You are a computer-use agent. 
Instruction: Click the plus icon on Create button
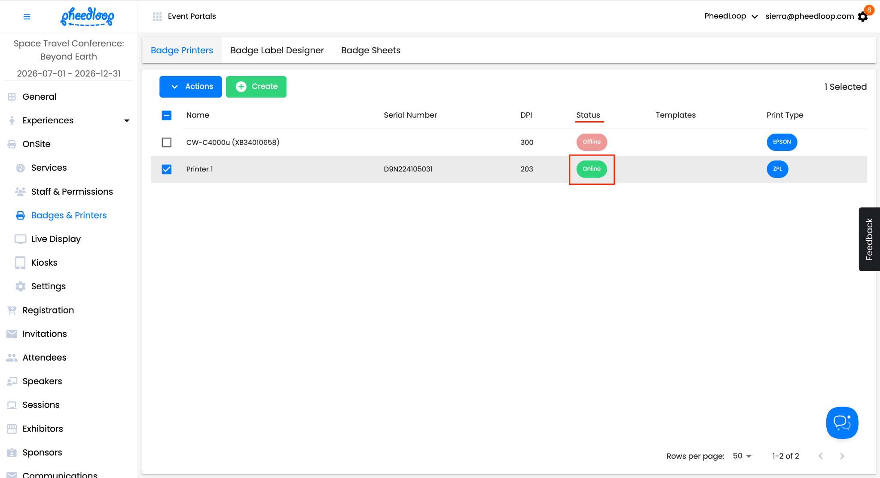(241, 86)
